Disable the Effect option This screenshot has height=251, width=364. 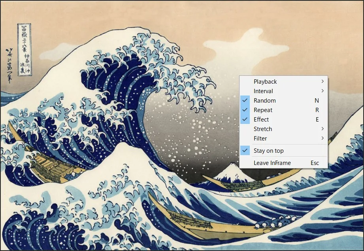283,120
